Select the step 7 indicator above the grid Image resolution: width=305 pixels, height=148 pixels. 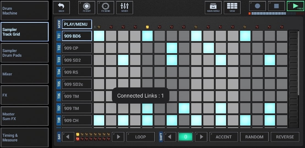click(x=172, y=27)
